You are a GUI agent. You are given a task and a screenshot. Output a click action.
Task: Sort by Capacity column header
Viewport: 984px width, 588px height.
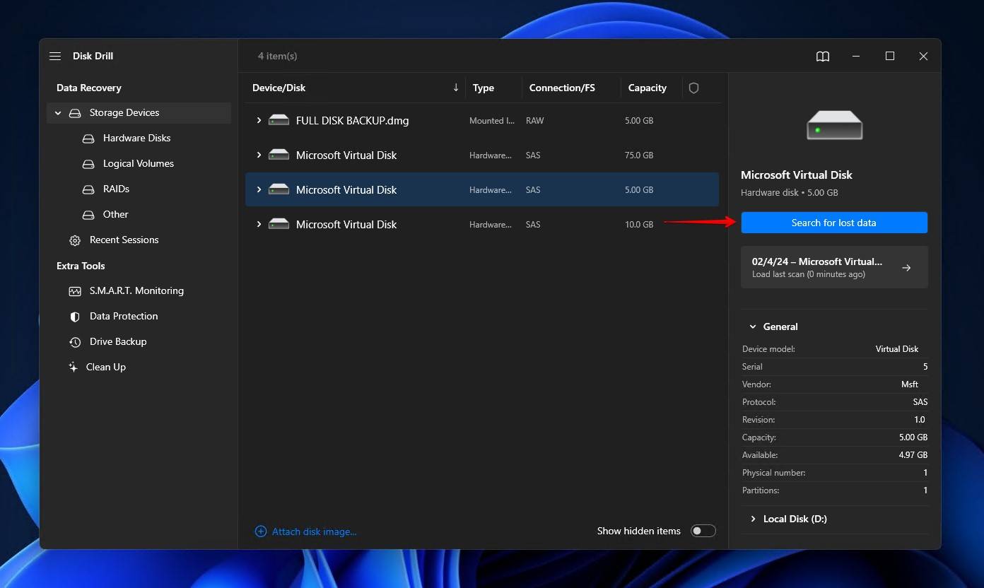[648, 88]
